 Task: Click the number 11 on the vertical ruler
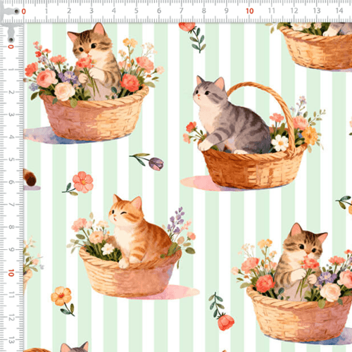coord(11,295)
